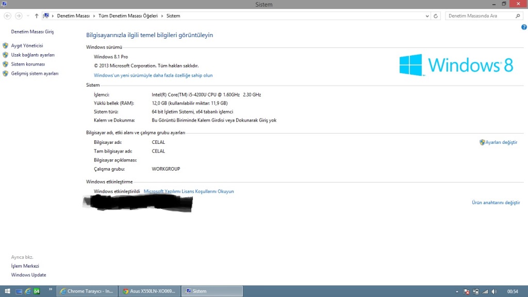Expand the chevron after Denetim Masası
Image resolution: width=528 pixels, height=297 pixels.
(94, 16)
